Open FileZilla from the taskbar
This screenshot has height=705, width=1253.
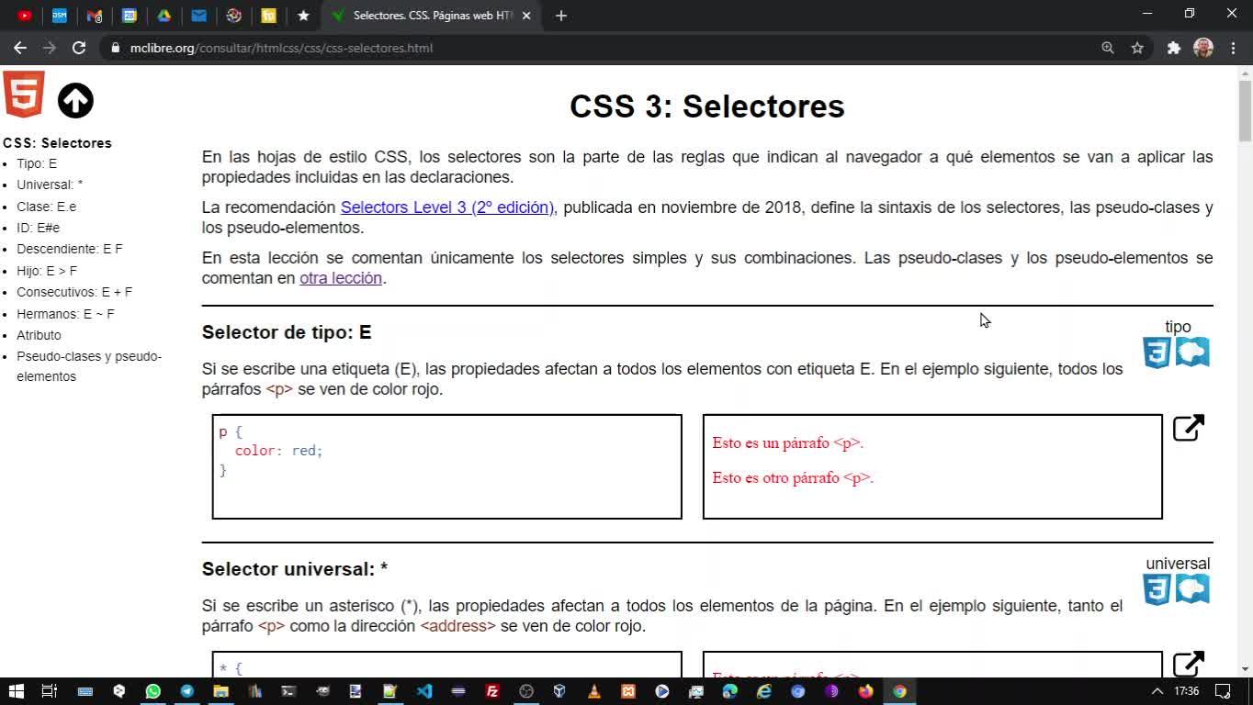coord(492,691)
